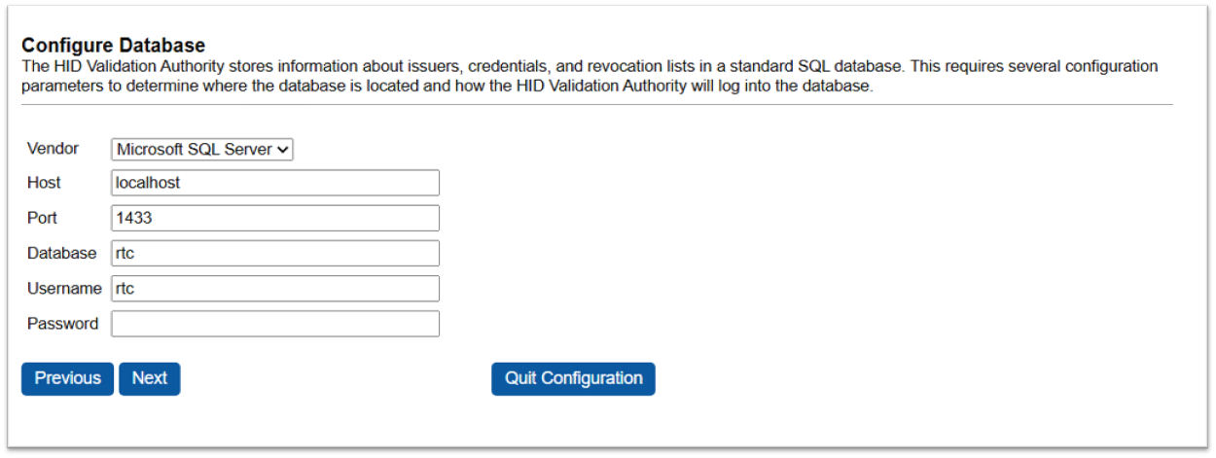Image resolution: width=1216 pixels, height=458 pixels.
Task: Select the Database name input field
Action: click(x=275, y=253)
